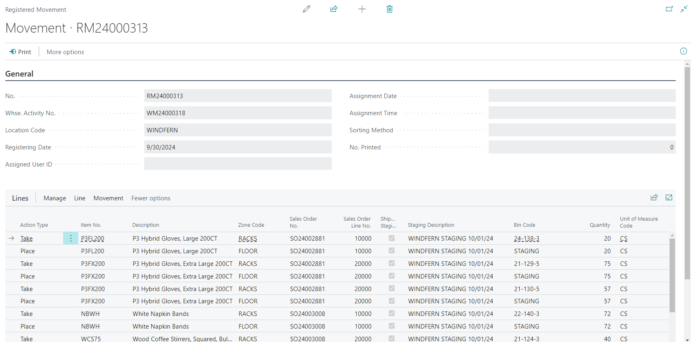
Task: Click the plus icon to create new
Action: pos(362,9)
